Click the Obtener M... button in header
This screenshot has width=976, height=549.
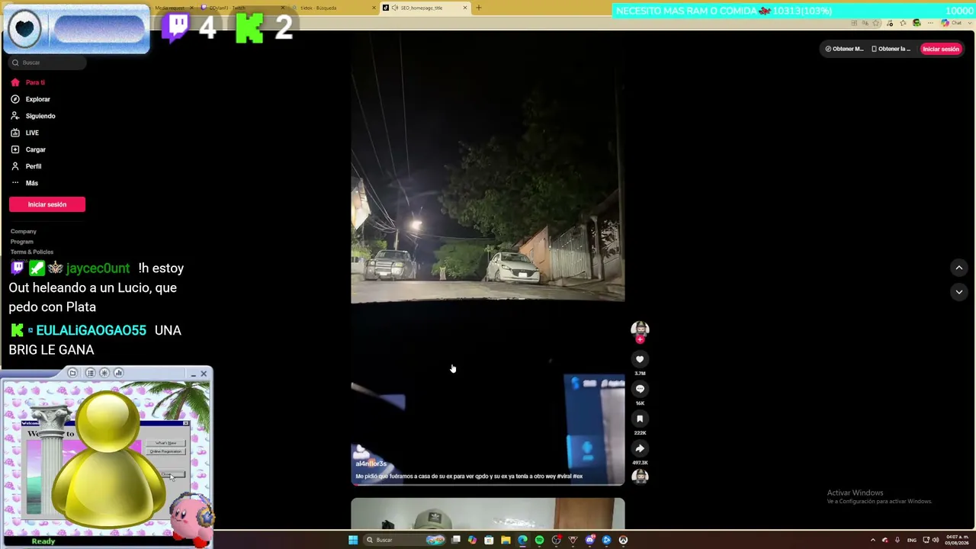pyautogui.click(x=844, y=49)
